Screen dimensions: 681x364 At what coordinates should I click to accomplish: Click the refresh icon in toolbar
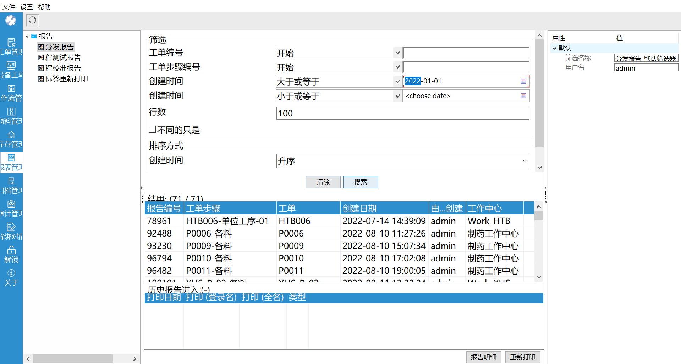click(x=32, y=20)
